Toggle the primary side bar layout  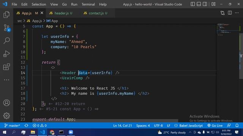pyautogui.click(x=193, y=4)
